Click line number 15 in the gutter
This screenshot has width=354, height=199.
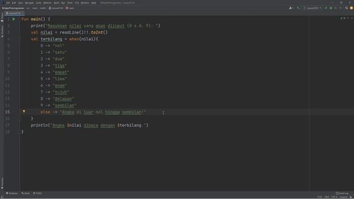click(x=7, y=112)
